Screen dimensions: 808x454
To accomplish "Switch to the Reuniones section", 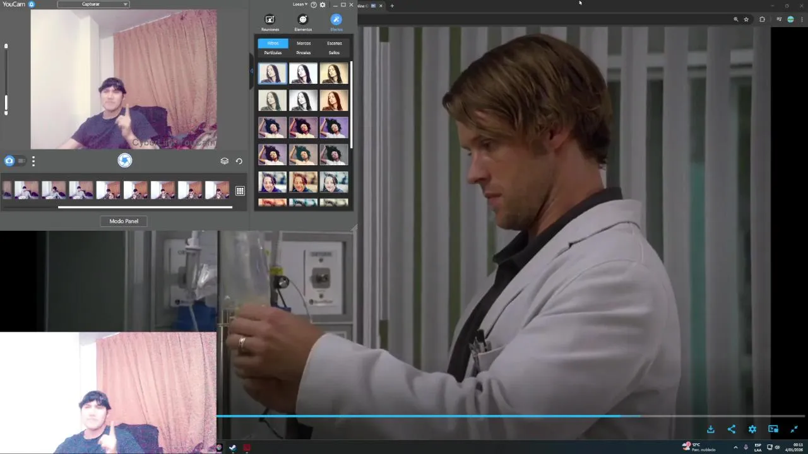I will [x=270, y=23].
